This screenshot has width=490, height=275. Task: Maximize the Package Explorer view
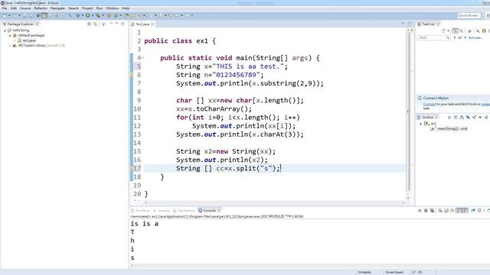coord(122,24)
